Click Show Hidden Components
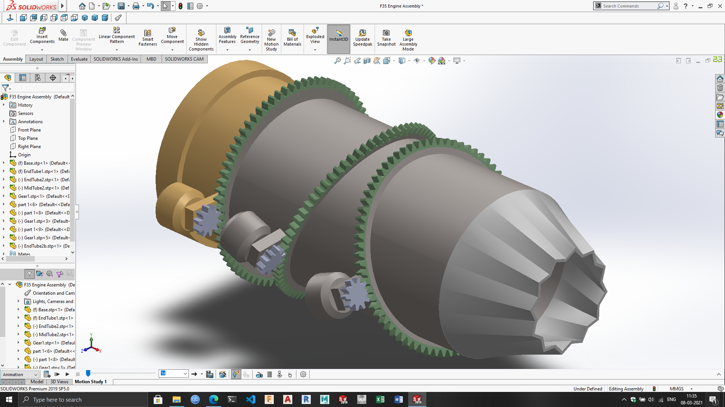The height and width of the screenshot is (407, 725). click(x=201, y=40)
